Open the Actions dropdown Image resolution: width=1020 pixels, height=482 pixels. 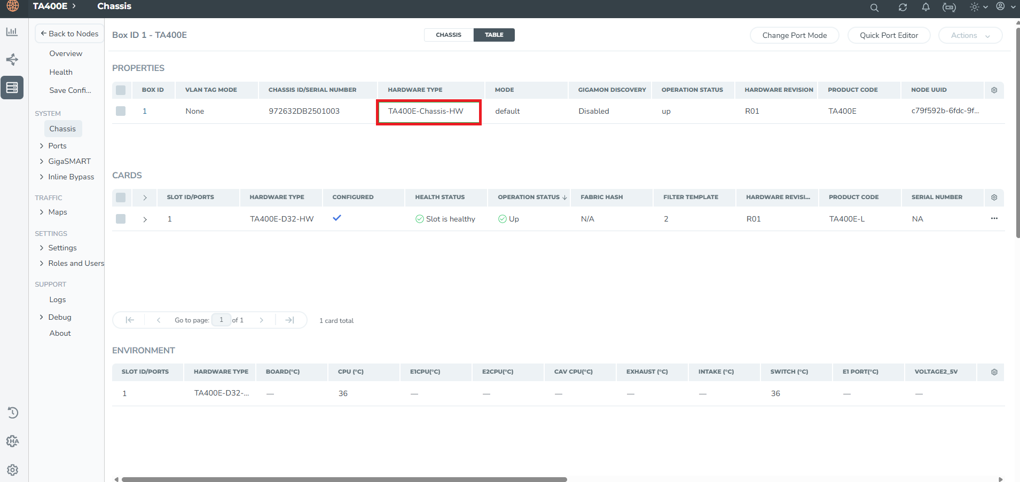(x=970, y=35)
